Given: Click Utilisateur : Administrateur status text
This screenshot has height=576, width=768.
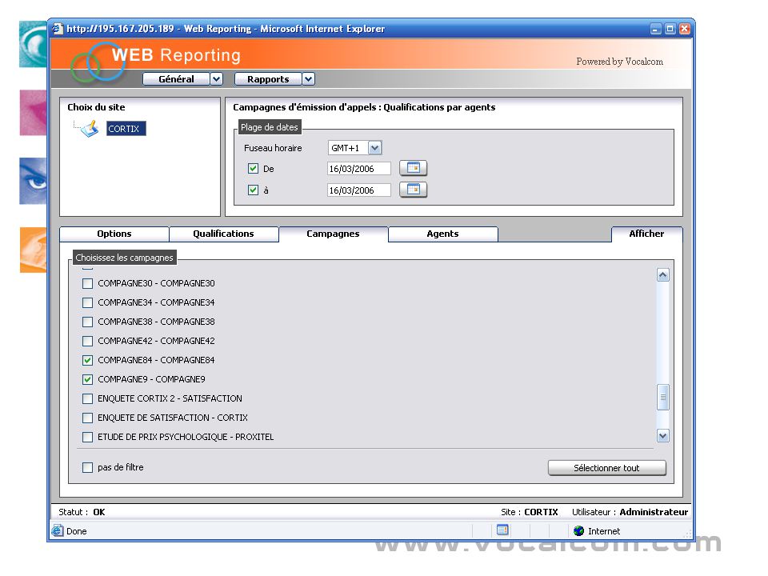Looking at the screenshot, I should tap(630, 512).
